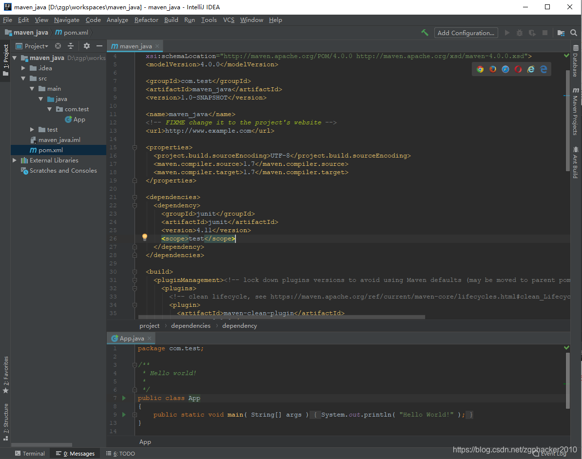Open pom.xml preview in Safari browser icon
This screenshot has width=582, height=459.
point(505,69)
